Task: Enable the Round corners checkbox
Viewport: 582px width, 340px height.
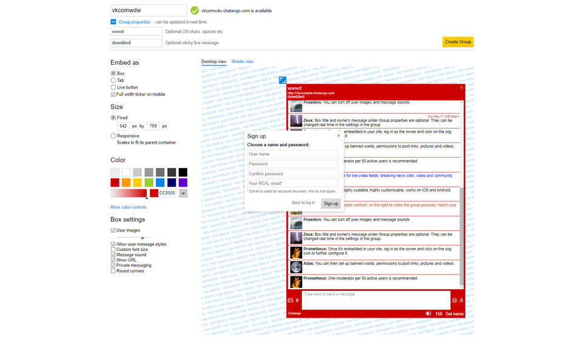Action: pyautogui.click(x=113, y=271)
